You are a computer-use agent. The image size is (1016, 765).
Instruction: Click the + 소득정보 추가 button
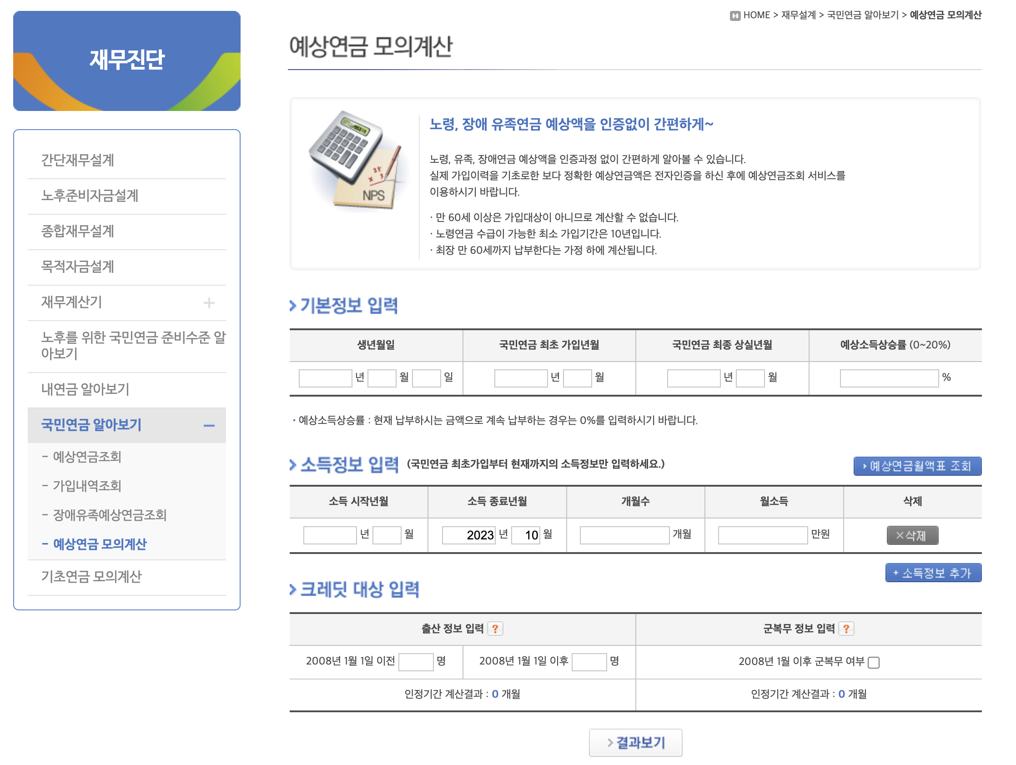tap(933, 573)
